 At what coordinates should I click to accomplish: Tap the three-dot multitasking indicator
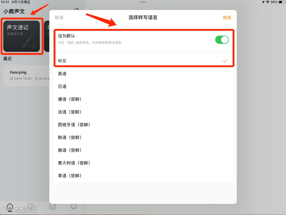coord(143,2)
